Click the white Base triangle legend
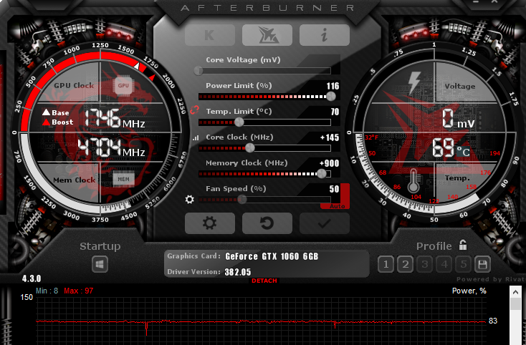The width and height of the screenshot is (526, 345). pos(47,112)
